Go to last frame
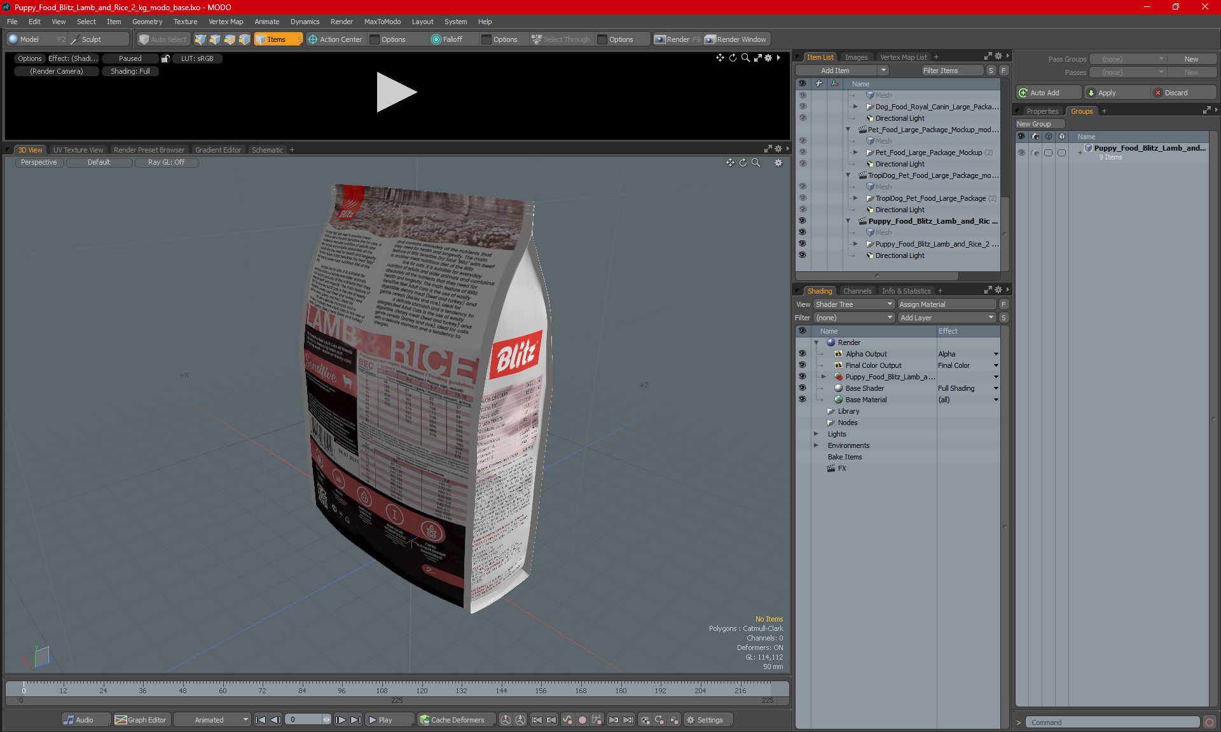 [x=355, y=720]
